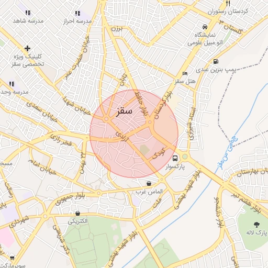Click the bus icon above پارکسوار

(175, 158)
